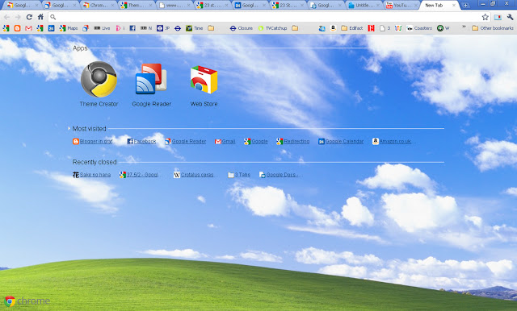The width and height of the screenshot is (517, 311).
Task: Open Facebook most visited link
Action: (x=142, y=141)
